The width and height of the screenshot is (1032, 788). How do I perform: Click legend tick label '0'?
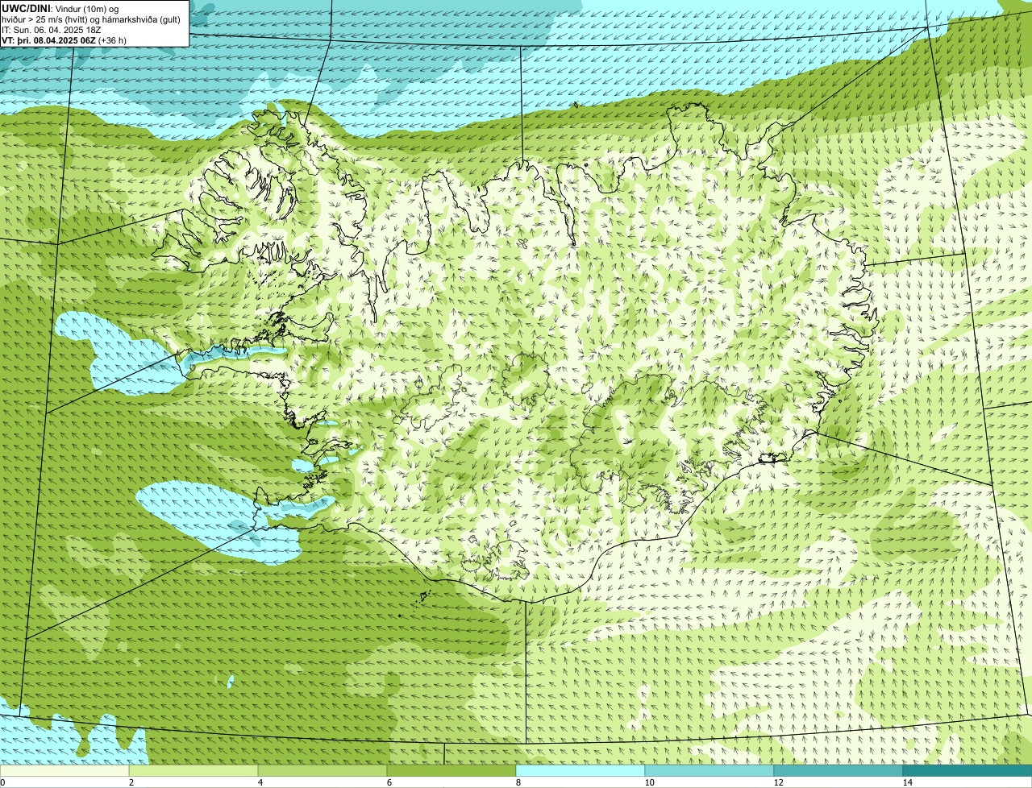2,782
